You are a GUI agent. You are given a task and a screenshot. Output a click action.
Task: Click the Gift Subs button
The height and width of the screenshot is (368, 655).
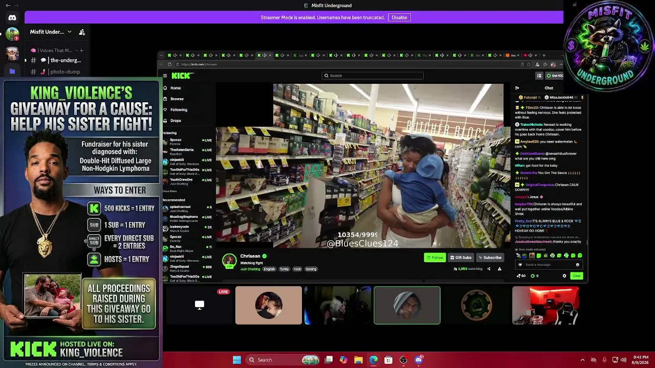(461, 258)
